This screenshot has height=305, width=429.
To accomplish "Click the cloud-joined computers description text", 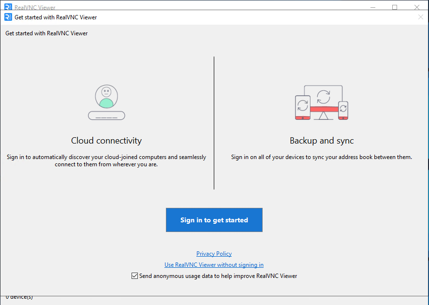I will pyautogui.click(x=106, y=160).
